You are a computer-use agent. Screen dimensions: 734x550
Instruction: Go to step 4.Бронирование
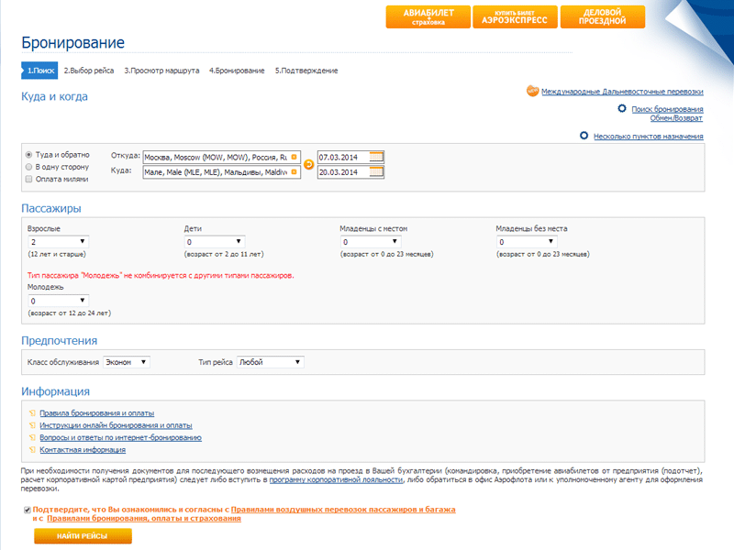pyautogui.click(x=237, y=71)
